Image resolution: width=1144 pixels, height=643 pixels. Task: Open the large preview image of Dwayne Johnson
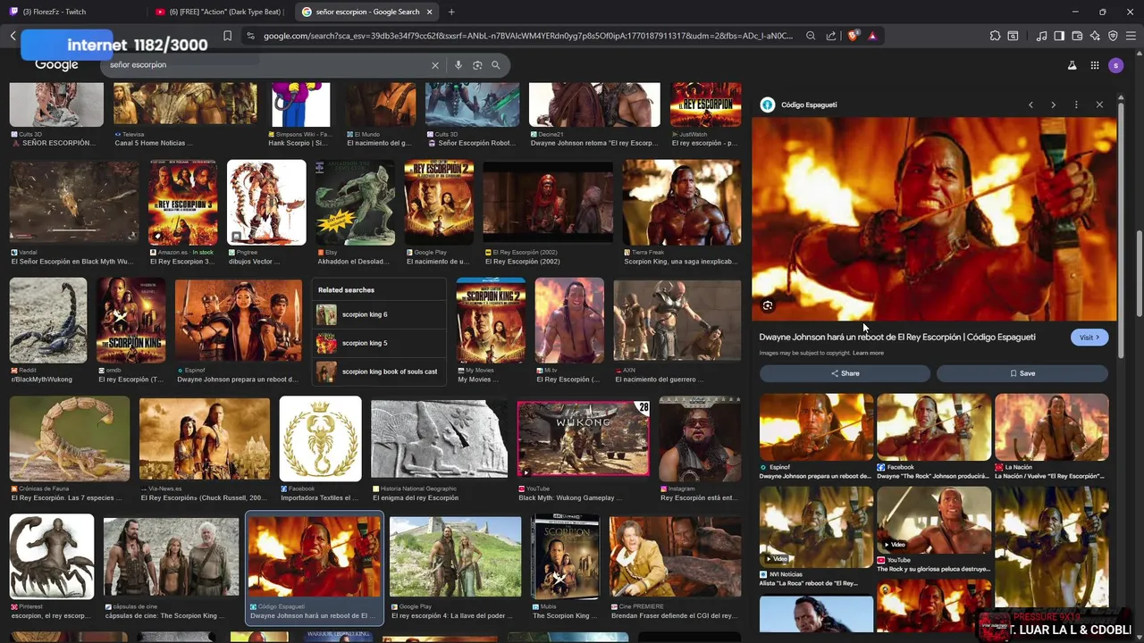(934, 219)
